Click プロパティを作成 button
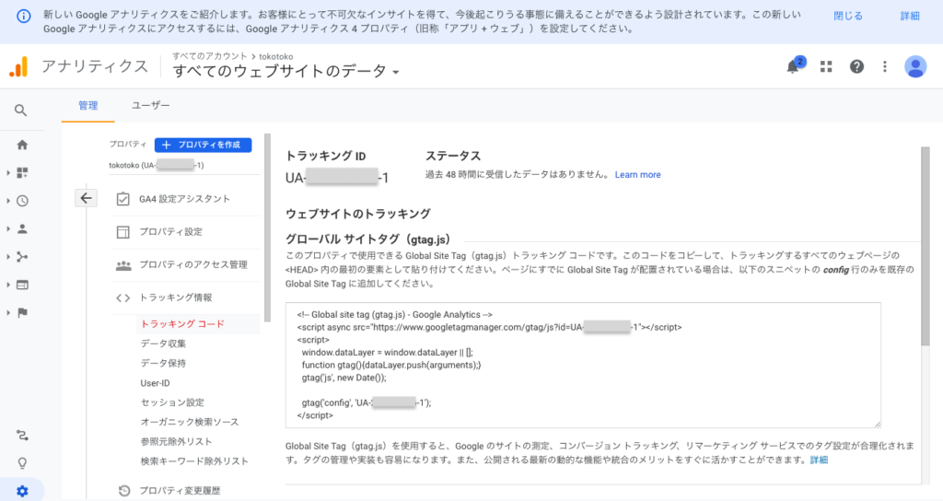This screenshot has width=943, height=501. pyautogui.click(x=203, y=145)
